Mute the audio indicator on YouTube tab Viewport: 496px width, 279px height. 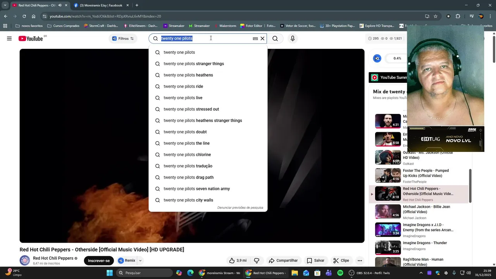pyautogui.click(x=60, y=5)
